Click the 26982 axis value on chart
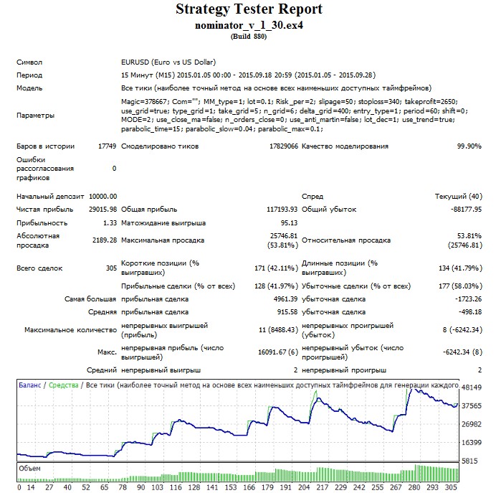The width and height of the screenshot is (496, 493). pos(472,424)
